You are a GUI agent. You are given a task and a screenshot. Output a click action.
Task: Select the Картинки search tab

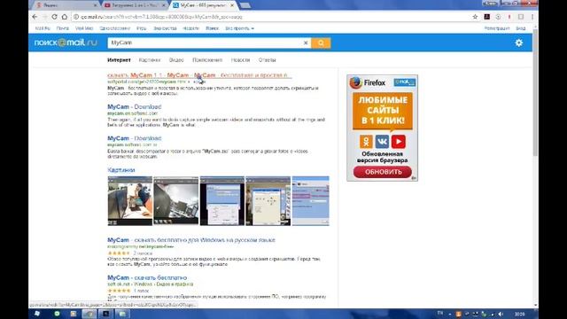150,60
